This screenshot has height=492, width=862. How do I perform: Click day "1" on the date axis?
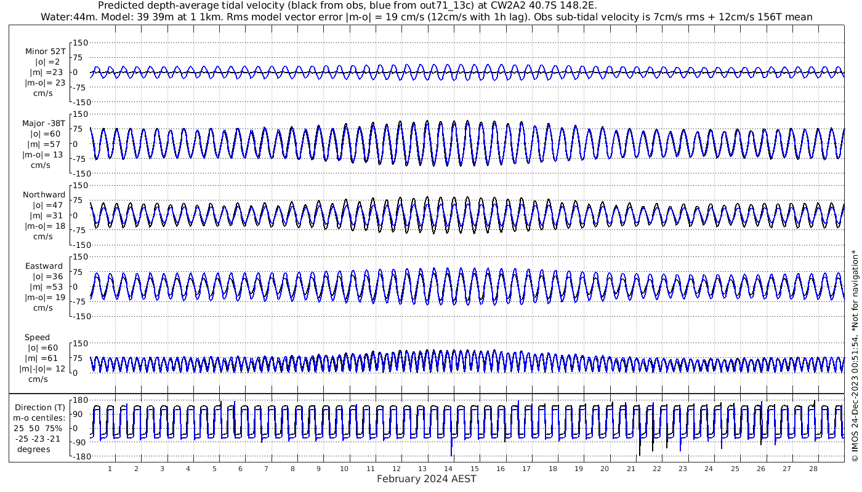coord(110,469)
